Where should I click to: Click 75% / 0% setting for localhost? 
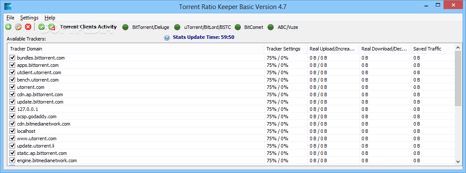277,131
